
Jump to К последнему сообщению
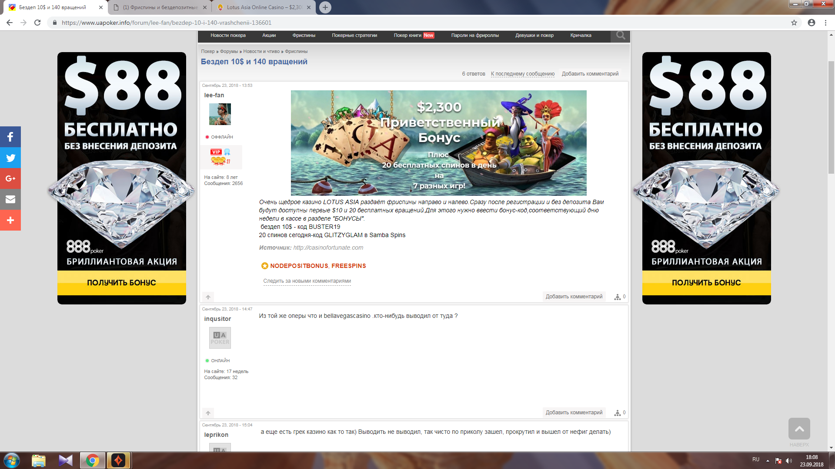point(523,74)
